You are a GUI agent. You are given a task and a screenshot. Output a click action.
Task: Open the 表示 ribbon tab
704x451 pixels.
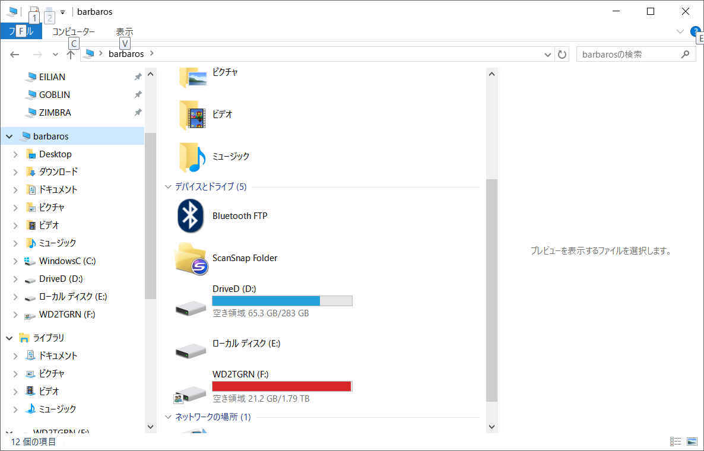point(125,31)
